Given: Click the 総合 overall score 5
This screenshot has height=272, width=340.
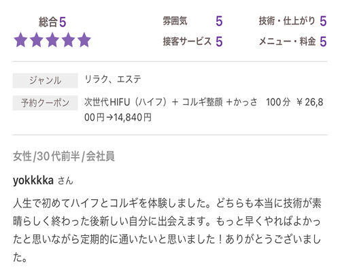Looking at the screenshot, I should pyautogui.click(x=63, y=22).
